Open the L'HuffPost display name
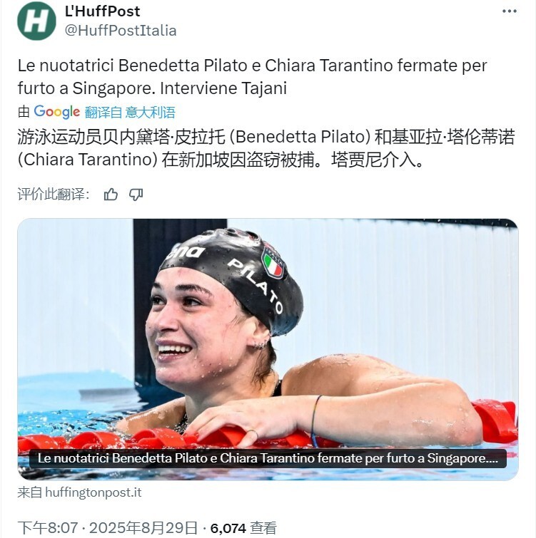 (x=102, y=11)
